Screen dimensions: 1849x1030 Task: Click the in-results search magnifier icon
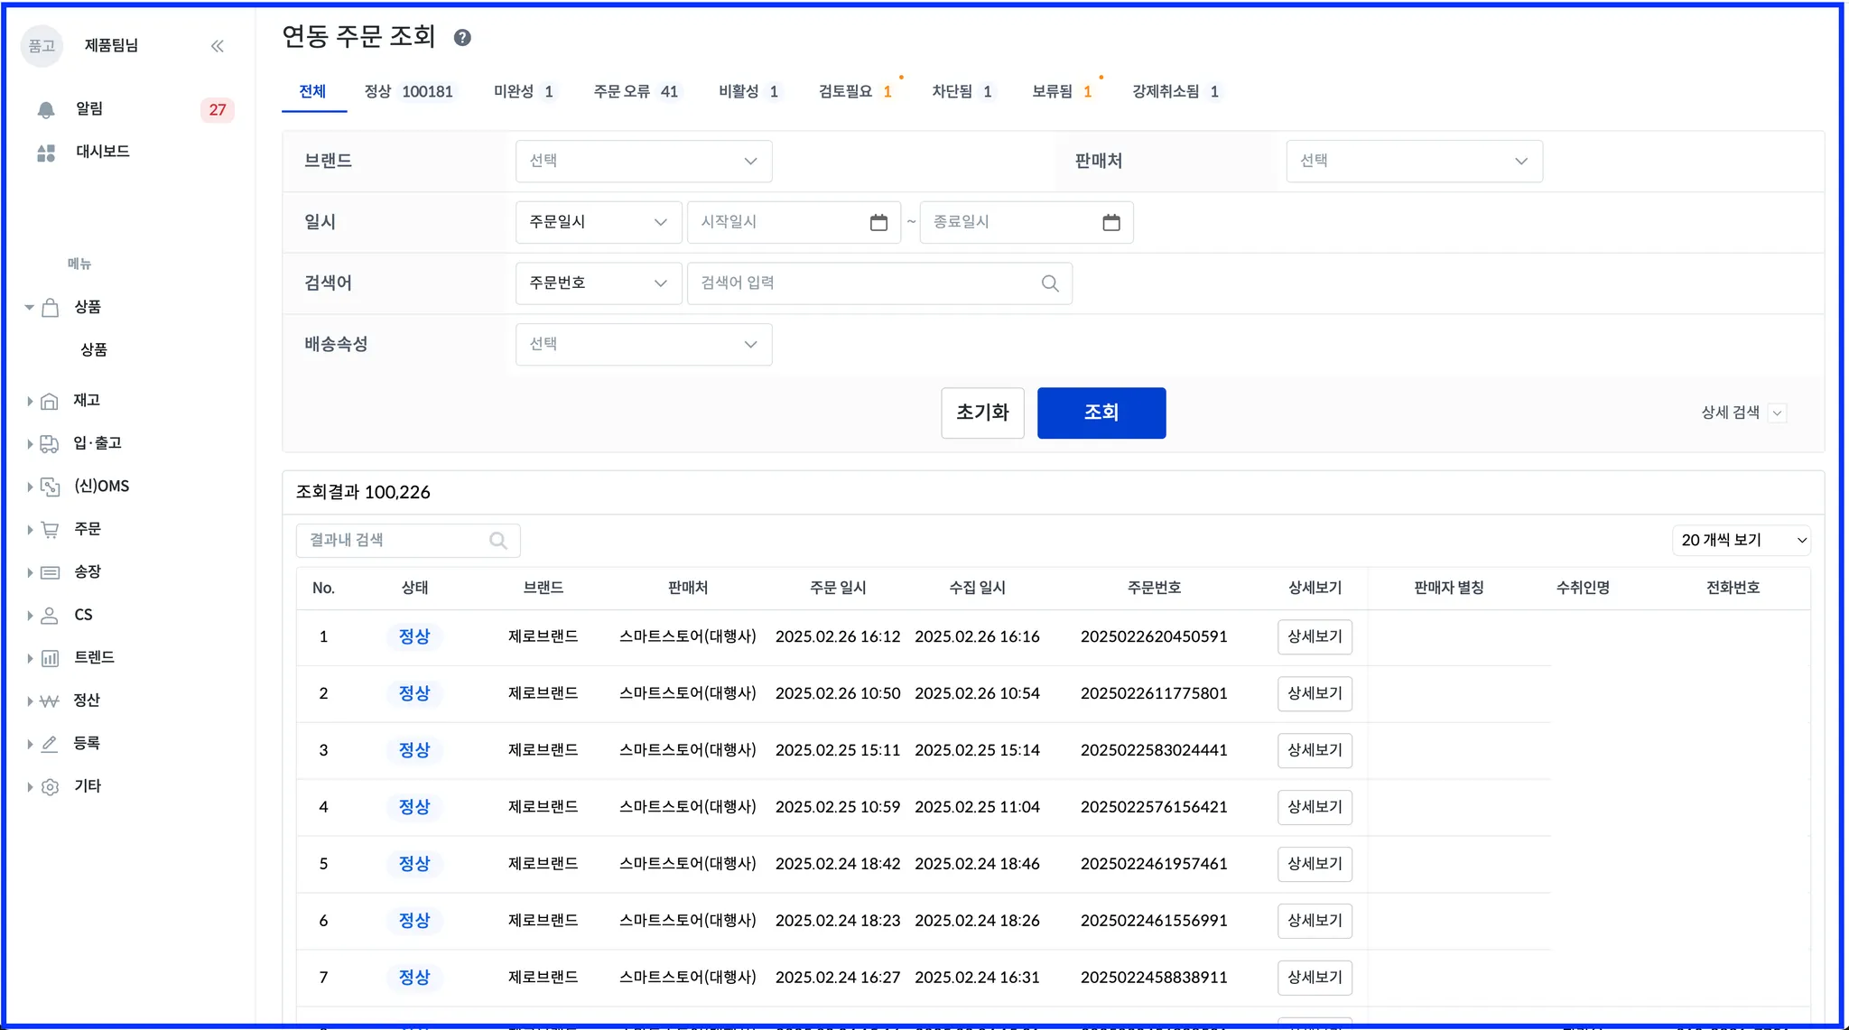(x=497, y=541)
